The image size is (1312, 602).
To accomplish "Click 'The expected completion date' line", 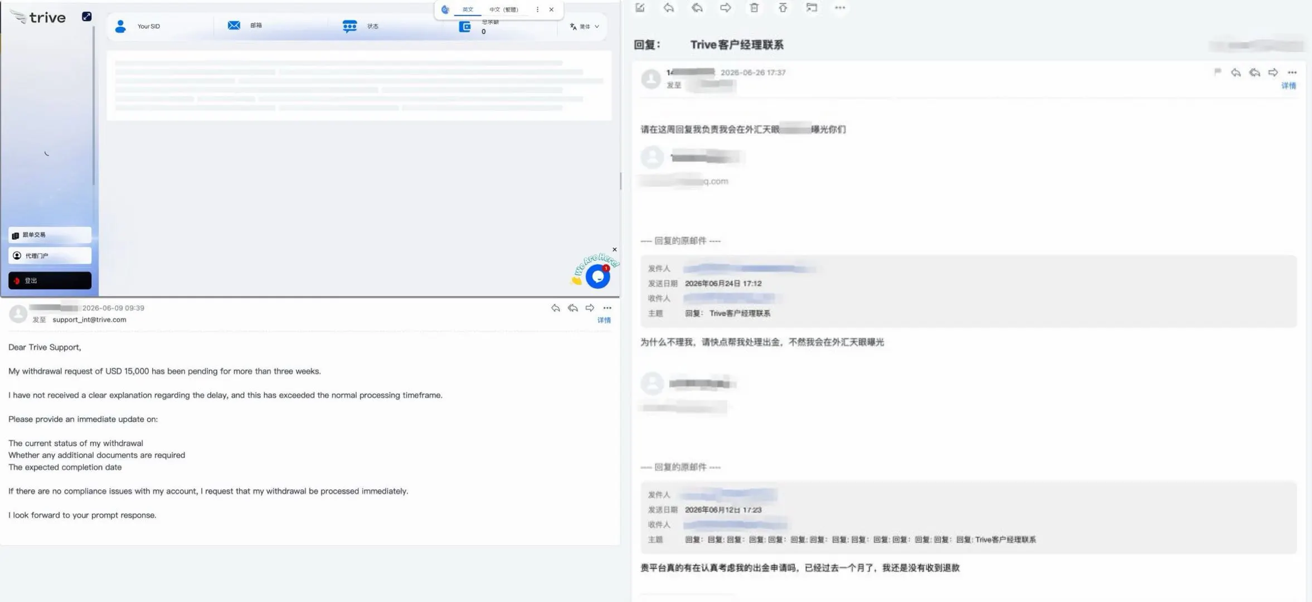I will coord(65,467).
